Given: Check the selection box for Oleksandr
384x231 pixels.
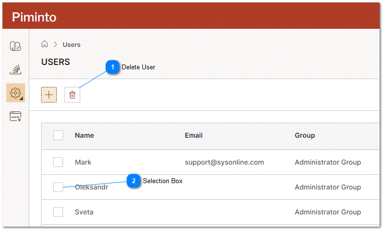Looking at the screenshot, I should pos(58,187).
